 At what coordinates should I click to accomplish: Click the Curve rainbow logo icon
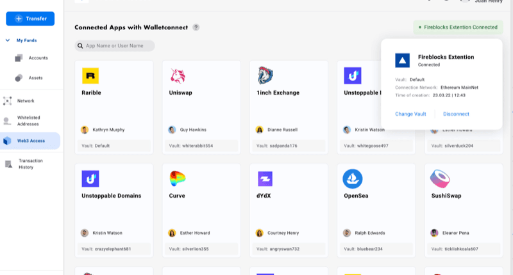pos(178,178)
